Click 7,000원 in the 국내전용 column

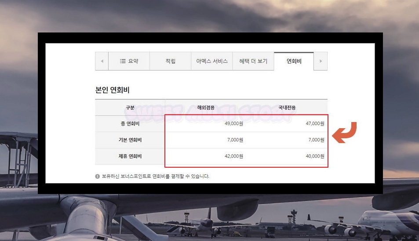tap(317, 140)
